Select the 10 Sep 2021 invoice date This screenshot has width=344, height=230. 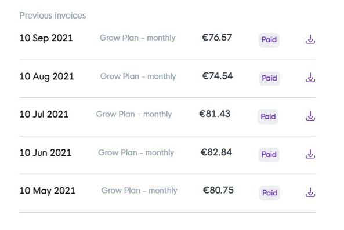click(x=46, y=38)
